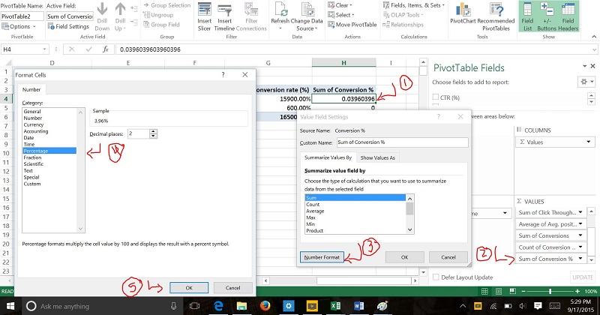The image size is (600, 315).
Task: Click Group Field in the Group section
Action: tap(161, 25)
